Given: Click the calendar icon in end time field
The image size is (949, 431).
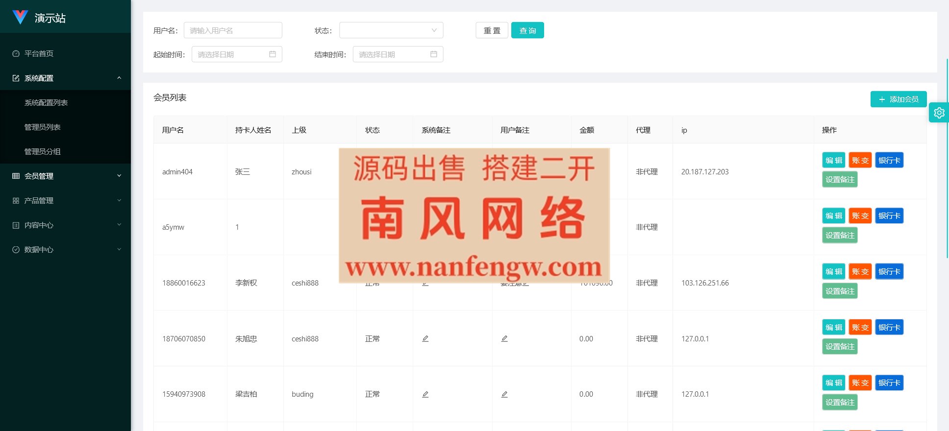Looking at the screenshot, I should (x=434, y=54).
